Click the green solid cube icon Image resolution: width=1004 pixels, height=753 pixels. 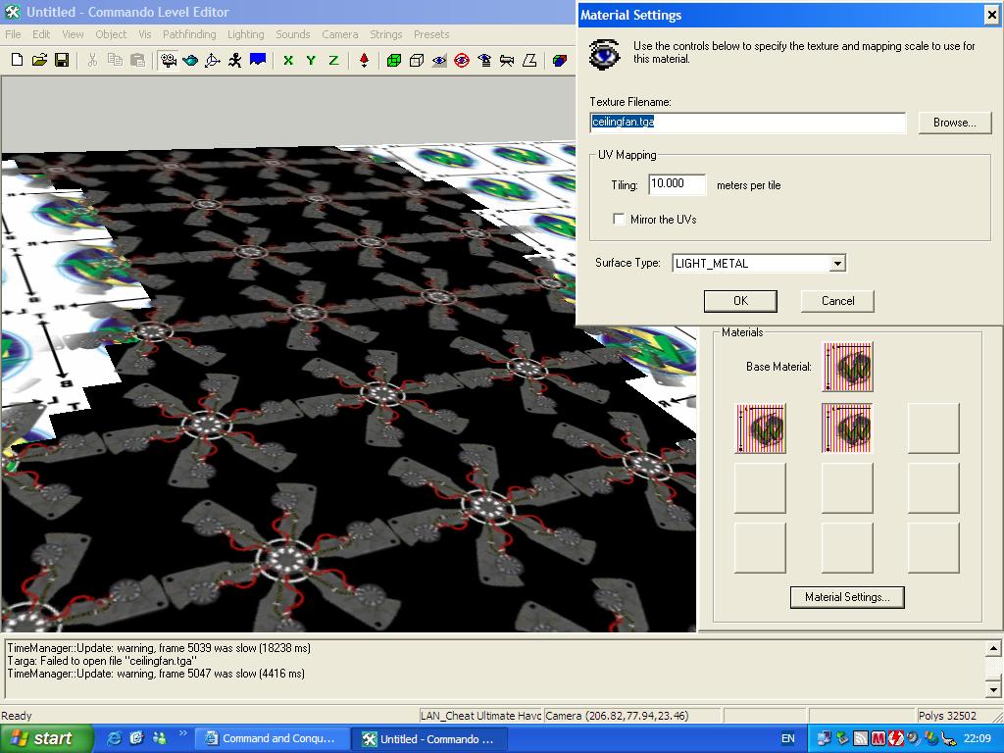click(394, 60)
